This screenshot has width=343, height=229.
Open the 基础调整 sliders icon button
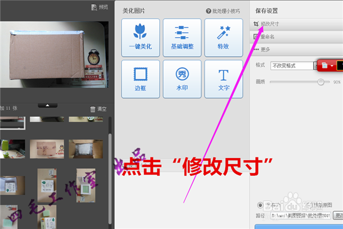(x=182, y=38)
